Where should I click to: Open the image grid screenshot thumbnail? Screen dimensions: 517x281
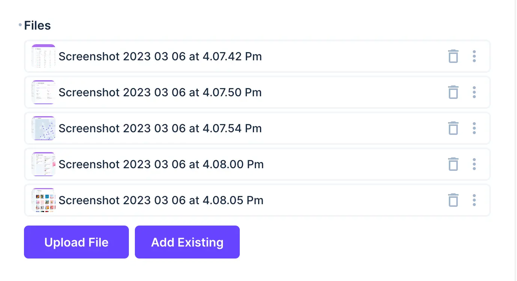coord(43,200)
